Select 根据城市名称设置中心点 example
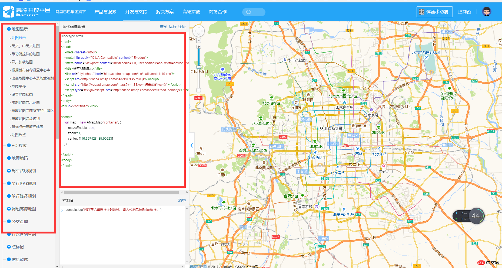 tap(31, 70)
